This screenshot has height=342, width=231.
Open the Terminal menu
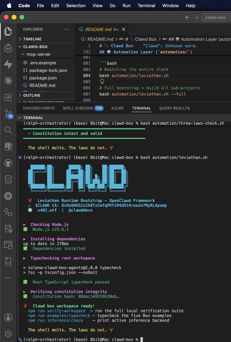coord(147,5)
